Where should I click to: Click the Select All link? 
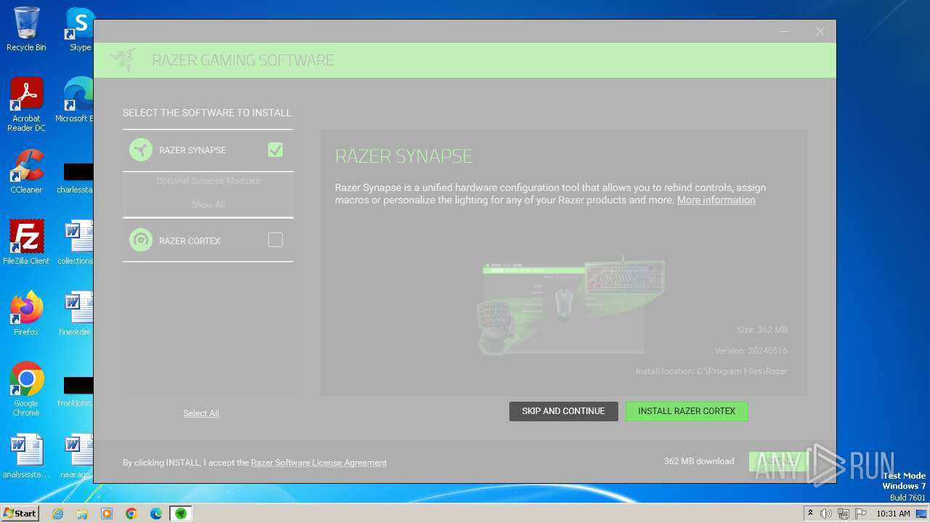tap(201, 413)
